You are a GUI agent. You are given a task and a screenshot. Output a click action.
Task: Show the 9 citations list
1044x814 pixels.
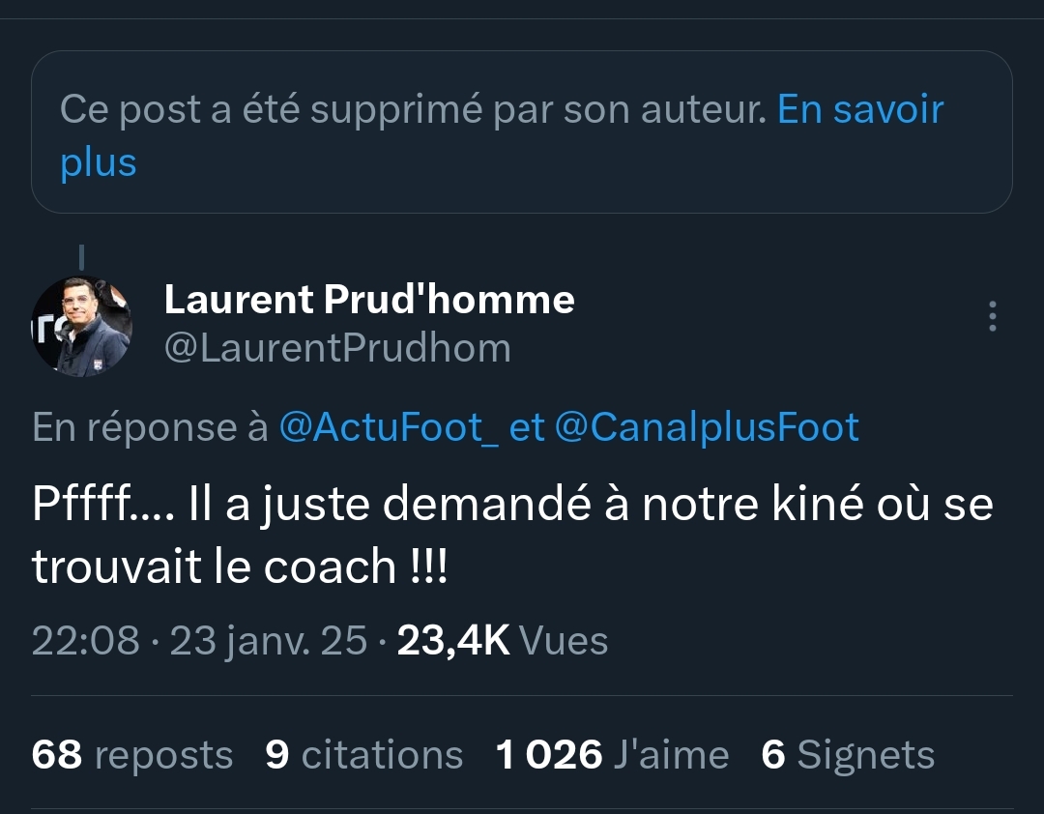364,755
